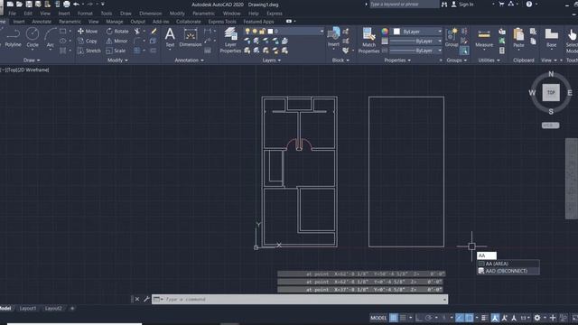578x325 pixels.
Task: Click the Move tool in Modify panel
Action: click(x=88, y=32)
